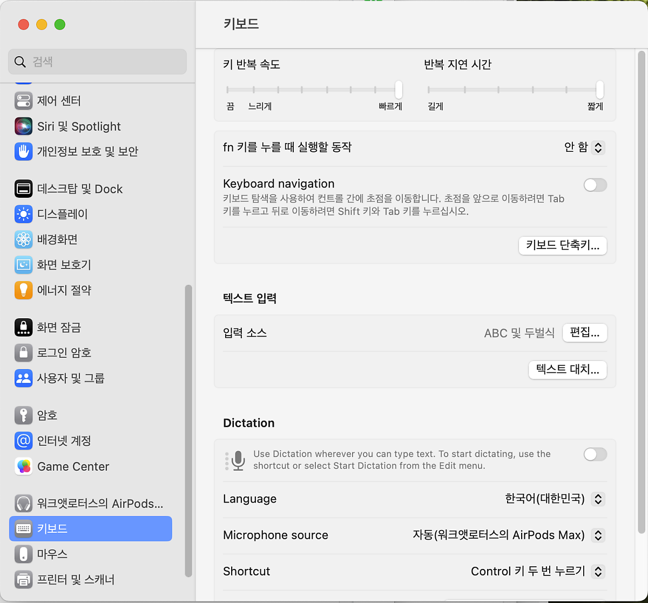Screen dimensions: 648x603
Task: Click the Siri 및 Spotlight icon
Action: (23, 126)
